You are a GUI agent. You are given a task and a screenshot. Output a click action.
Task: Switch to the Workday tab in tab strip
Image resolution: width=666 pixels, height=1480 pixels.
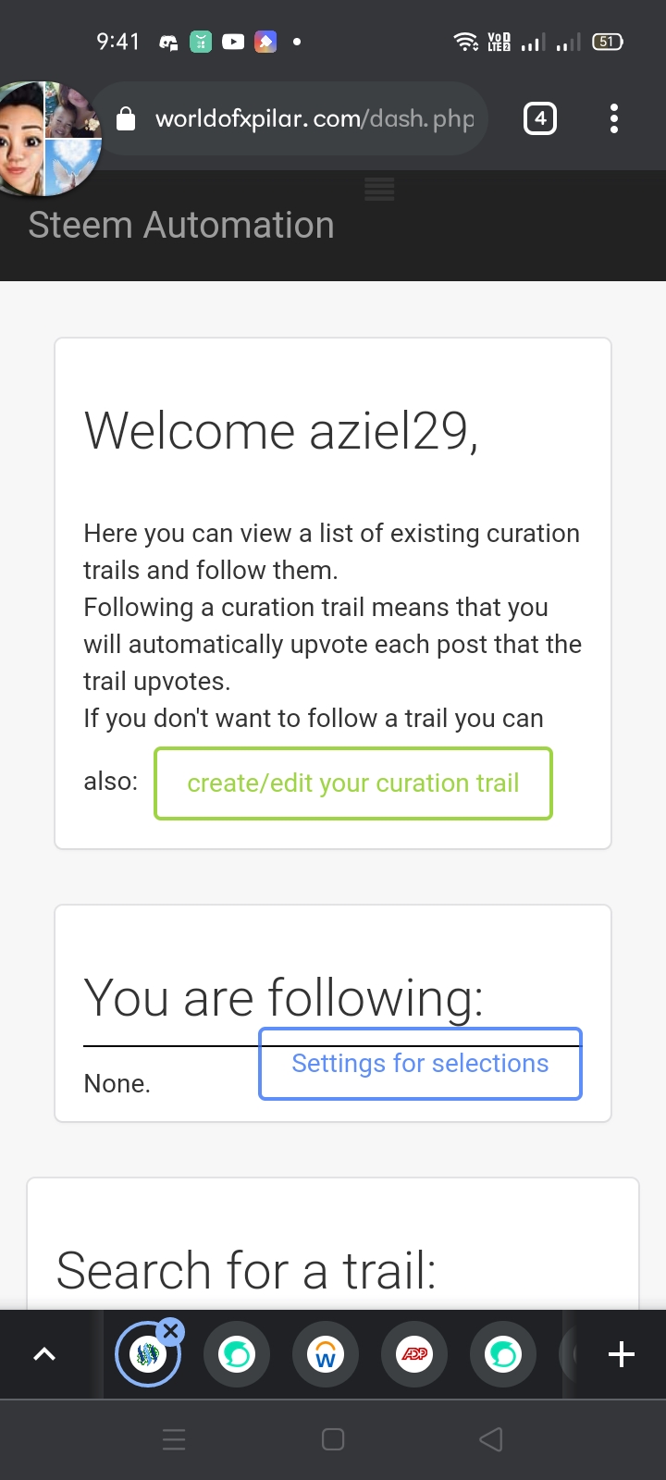point(326,1355)
